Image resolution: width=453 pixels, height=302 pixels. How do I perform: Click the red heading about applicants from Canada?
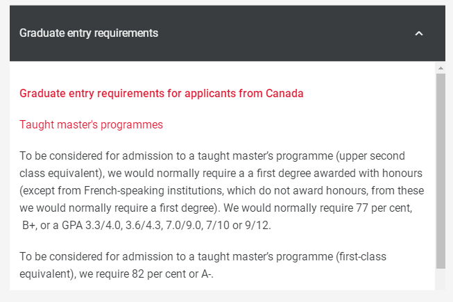161,93
